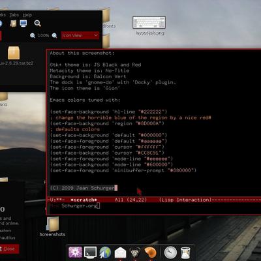Click the clock icon in the dock

(x=170, y=253)
